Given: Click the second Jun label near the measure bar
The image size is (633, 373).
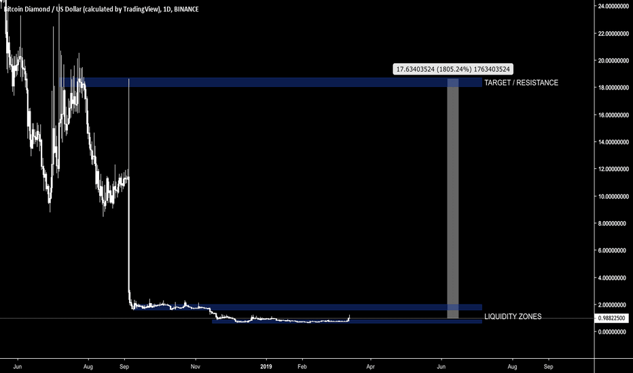Looking at the screenshot, I should click(x=441, y=366).
